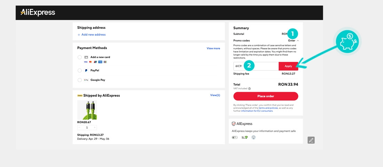Click the credit card icon
Screen dimensions: 383x167
pyautogui.click(x=86, y=57)
